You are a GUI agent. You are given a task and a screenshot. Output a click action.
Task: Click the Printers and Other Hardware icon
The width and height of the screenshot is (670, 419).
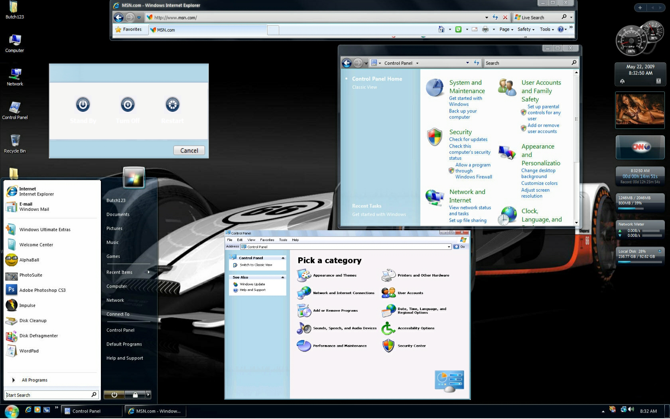pos(388,275)
